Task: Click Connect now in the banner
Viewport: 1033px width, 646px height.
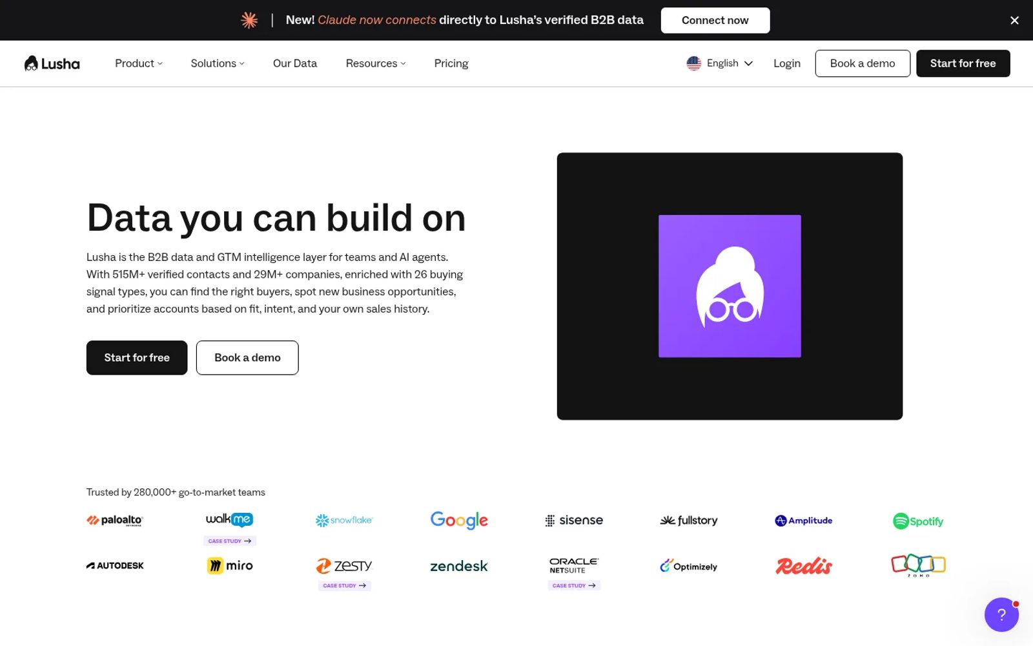Action: coord(715,20)
